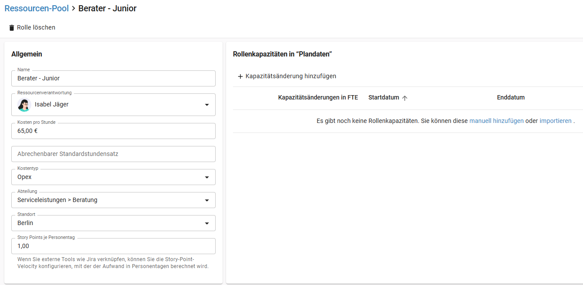Follow the importieren link
583x285 pixels.
tap(556, 121)
